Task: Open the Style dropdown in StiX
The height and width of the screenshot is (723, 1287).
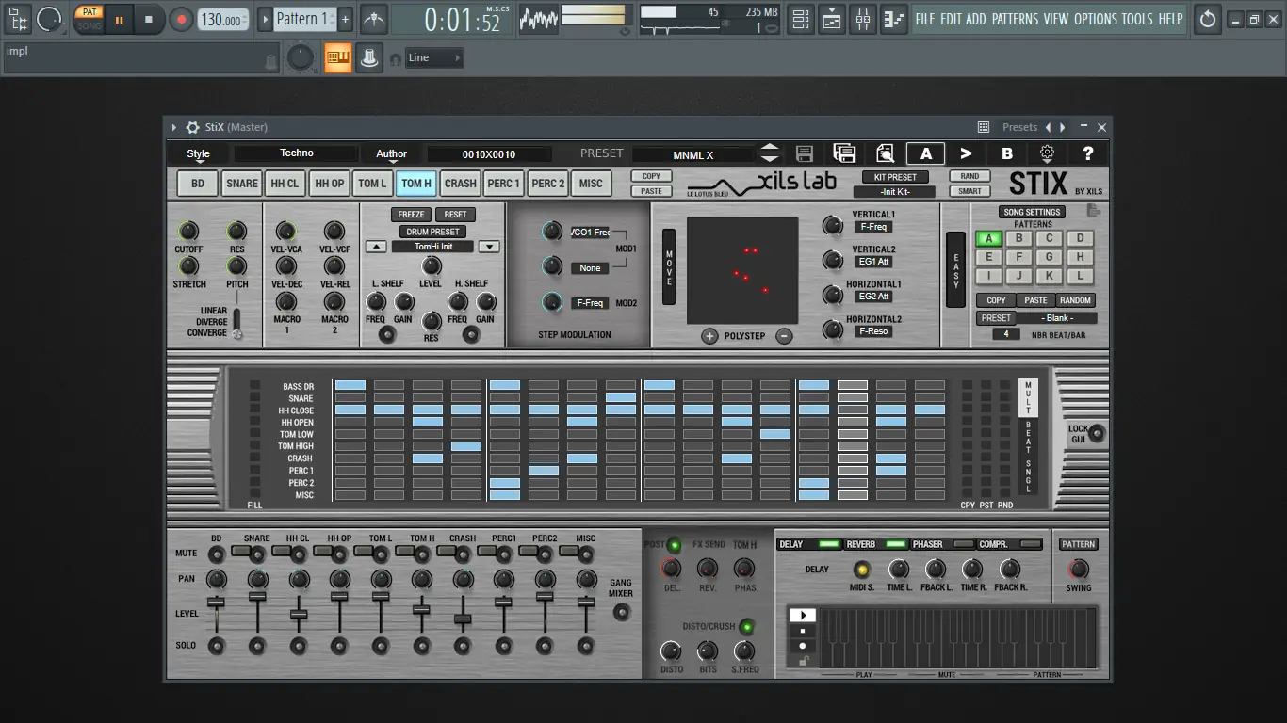Action: 199,154
